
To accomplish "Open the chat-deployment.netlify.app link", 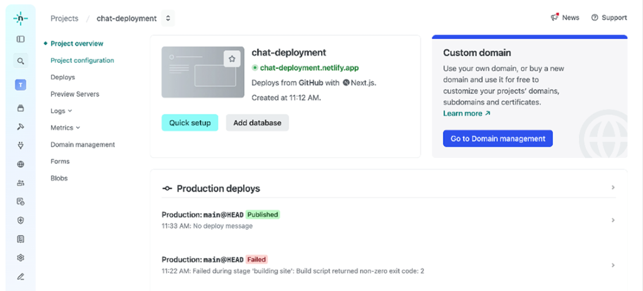I will [309, 68].
